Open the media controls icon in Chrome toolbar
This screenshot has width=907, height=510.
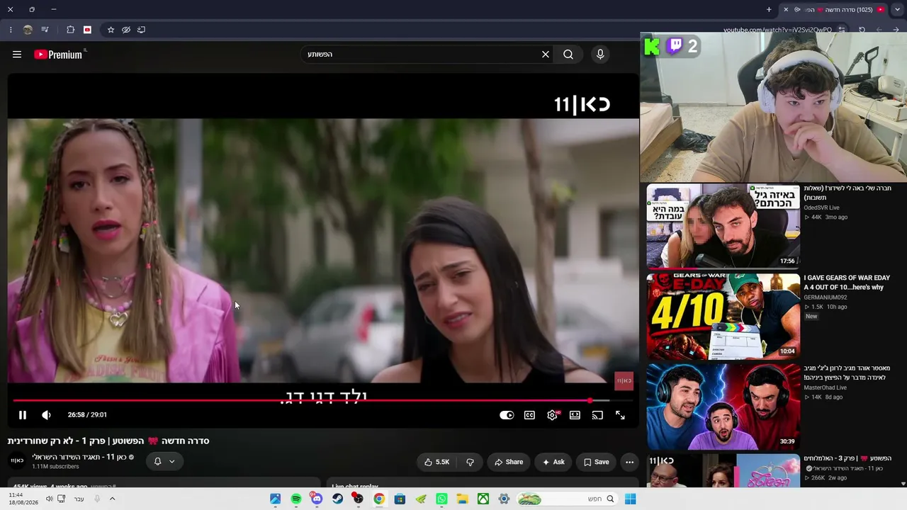(45, 30)
